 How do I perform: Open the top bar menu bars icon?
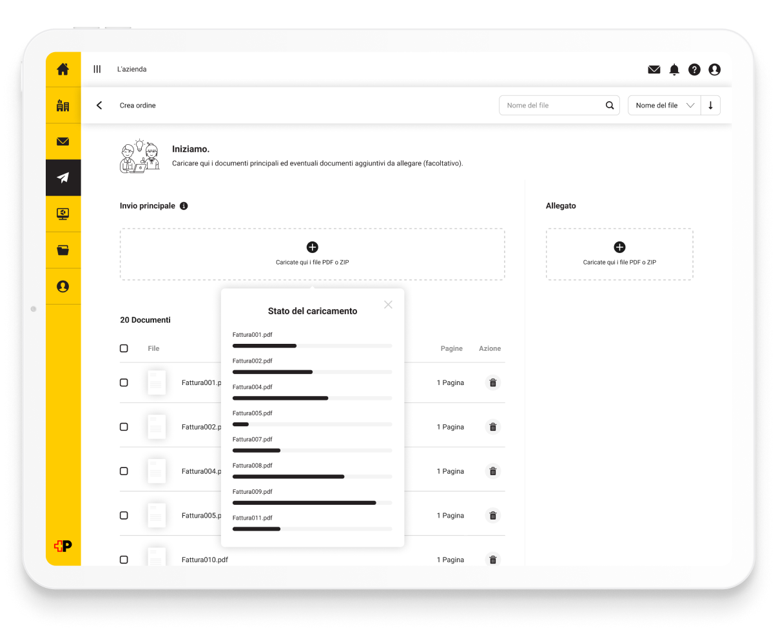tap(97, 70)
